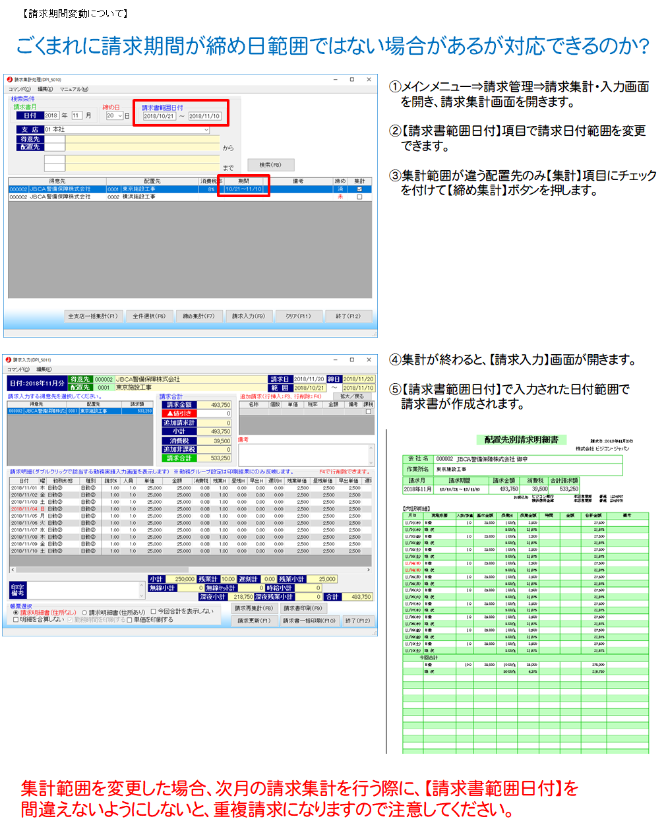Expand the 支店 branch dropdown
Image resolution: width=666 pixels, height=823 pixels.
[206, 130]
